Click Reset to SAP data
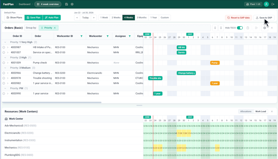278x159 pixels. click(x=239, y=18)
